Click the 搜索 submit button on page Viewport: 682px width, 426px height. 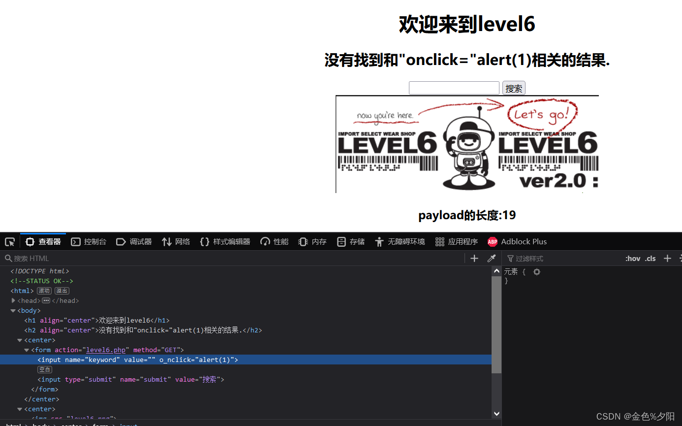pyautogui.click(x=514, y=88)
